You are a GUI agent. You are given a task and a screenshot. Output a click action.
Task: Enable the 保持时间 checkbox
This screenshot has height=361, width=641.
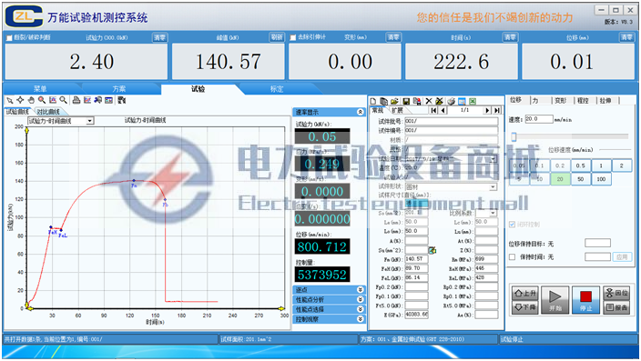(512, 256)
